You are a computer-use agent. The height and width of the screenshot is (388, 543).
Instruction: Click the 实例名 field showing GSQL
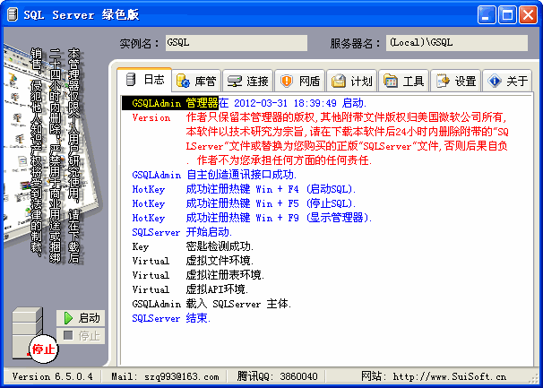tap(236, 43)
